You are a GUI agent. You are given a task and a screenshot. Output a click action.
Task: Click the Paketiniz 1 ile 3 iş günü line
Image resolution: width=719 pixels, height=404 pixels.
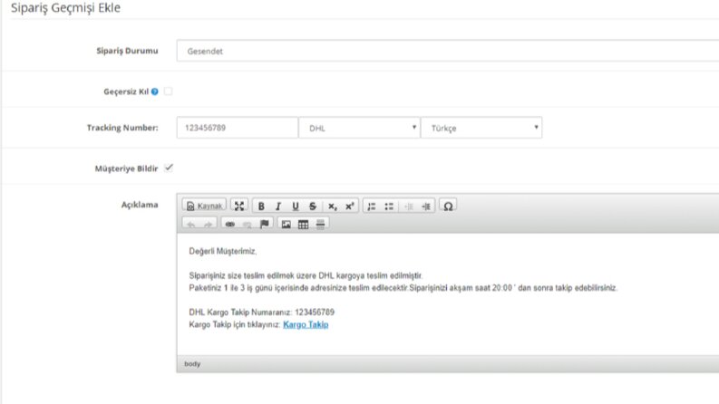click(403, 288)
